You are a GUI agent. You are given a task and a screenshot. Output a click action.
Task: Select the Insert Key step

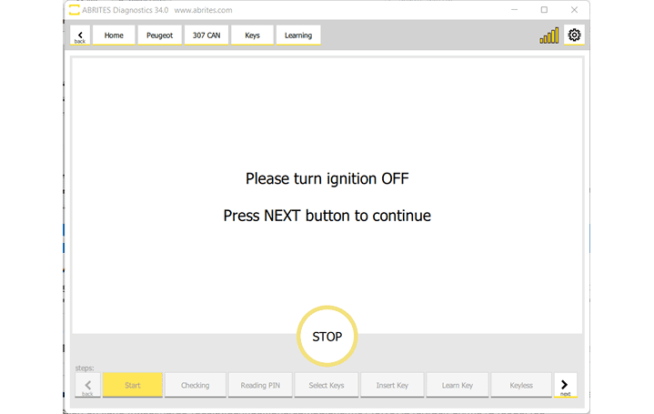[392, 385]
